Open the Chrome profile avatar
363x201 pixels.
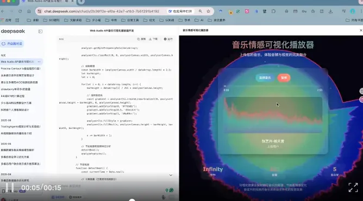(353, 11)
